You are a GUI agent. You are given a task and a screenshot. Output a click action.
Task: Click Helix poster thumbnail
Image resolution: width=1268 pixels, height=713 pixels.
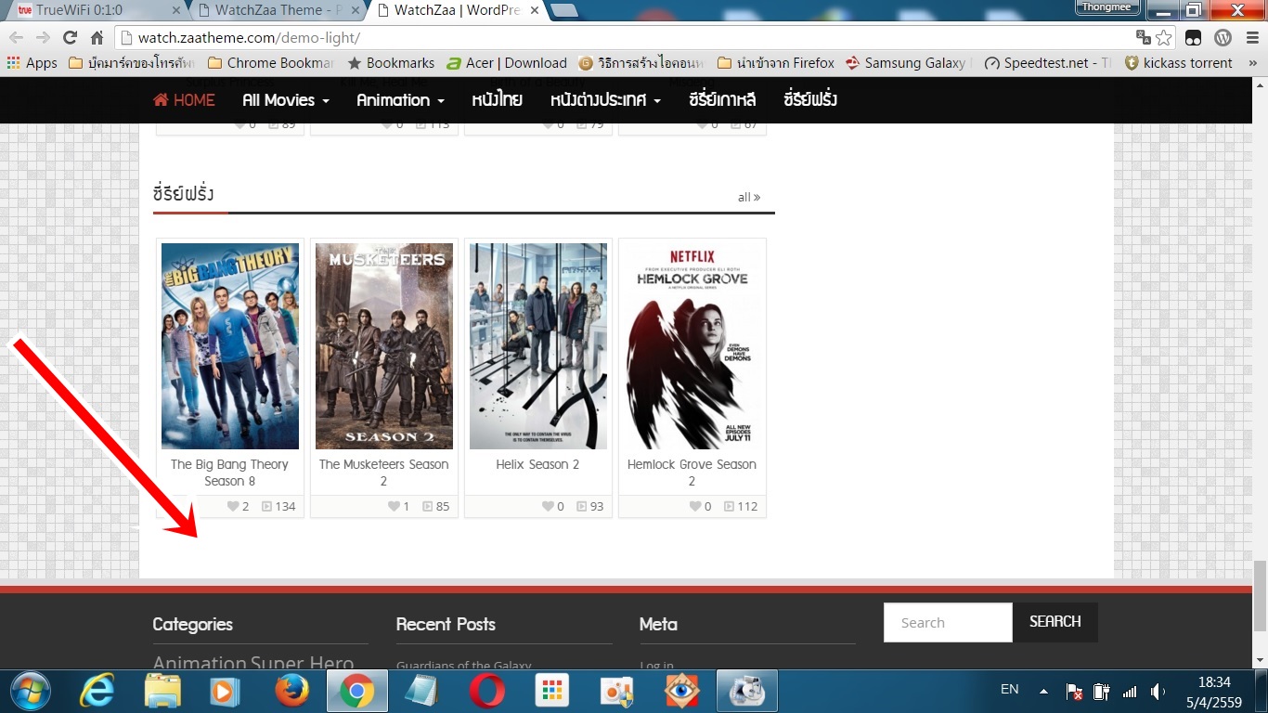538,346
